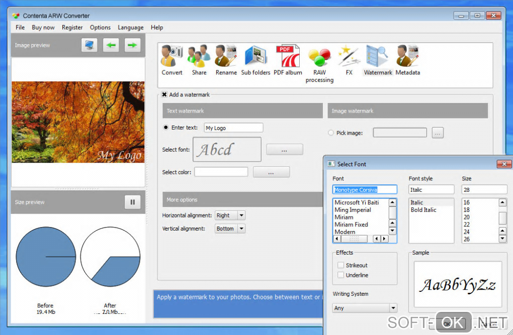Open the Register menu
Viewport: 513px width, 335px height.
(72, 28)
